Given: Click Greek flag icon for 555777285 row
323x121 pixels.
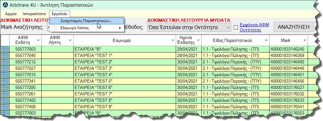Looking at the screenshot, I should [x=5, y=88].
